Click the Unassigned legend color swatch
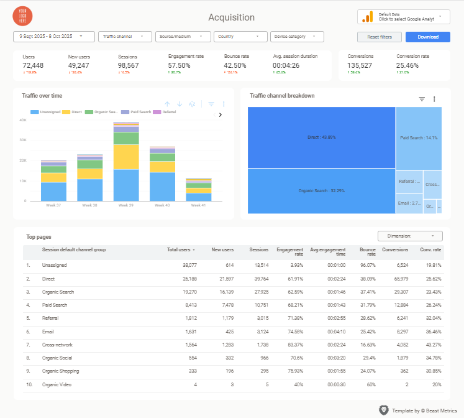Viewport: 464px width, 418px height. tap(35, 112)
